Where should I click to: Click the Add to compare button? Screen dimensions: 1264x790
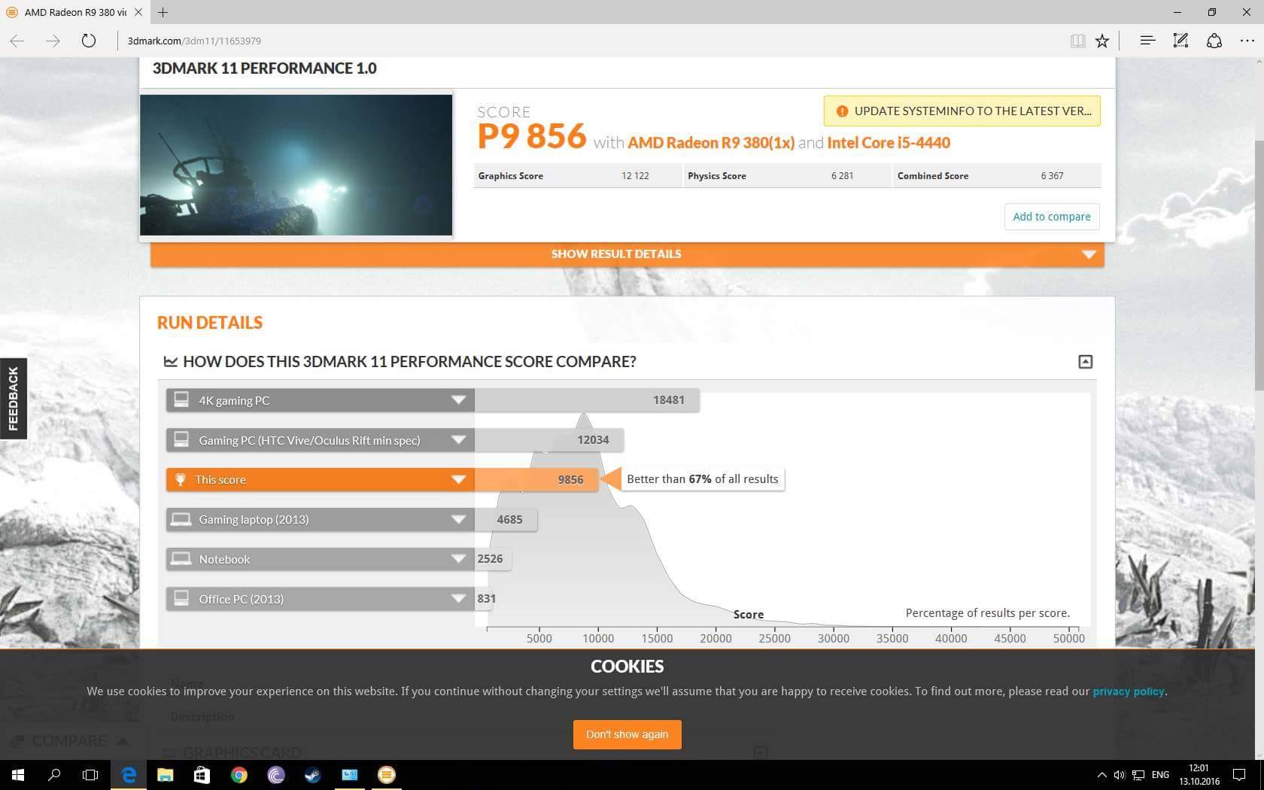1052,217
